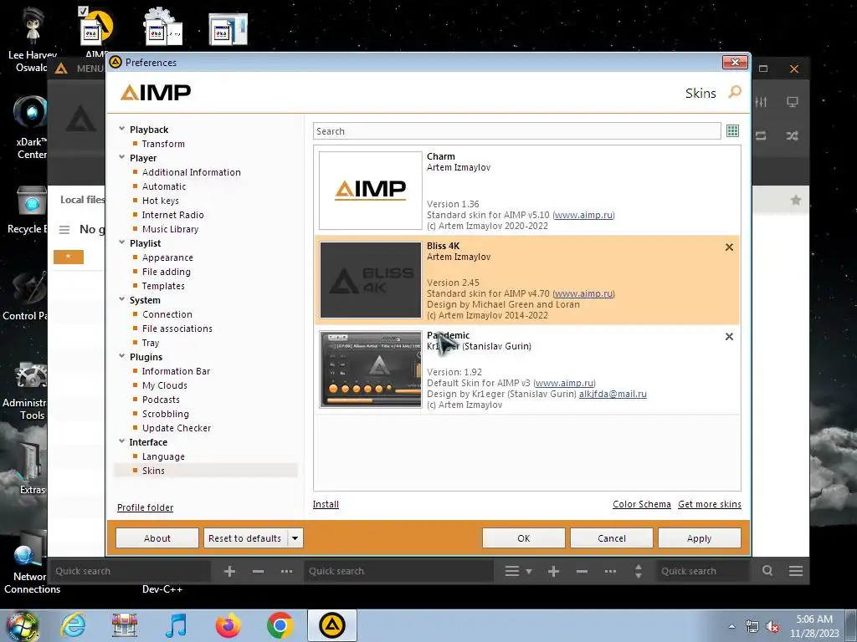
Task: Click the OK button
Action: tap(524, 538)
